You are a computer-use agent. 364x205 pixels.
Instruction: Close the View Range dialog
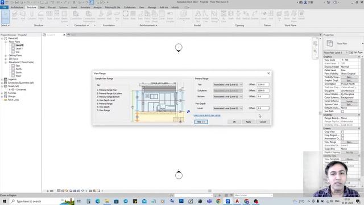pyautogui.click(x=268, y=73)
